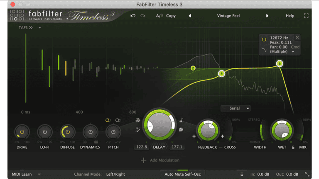
Task: Toggle A/B comparison state
Action: (159, 16)
